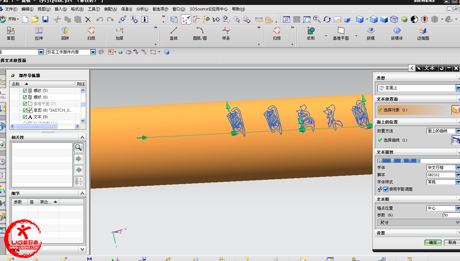The width and height of the screenshot is (460, 261).
Task: Click the Information i icon
Action: click(x=145, y=19)
